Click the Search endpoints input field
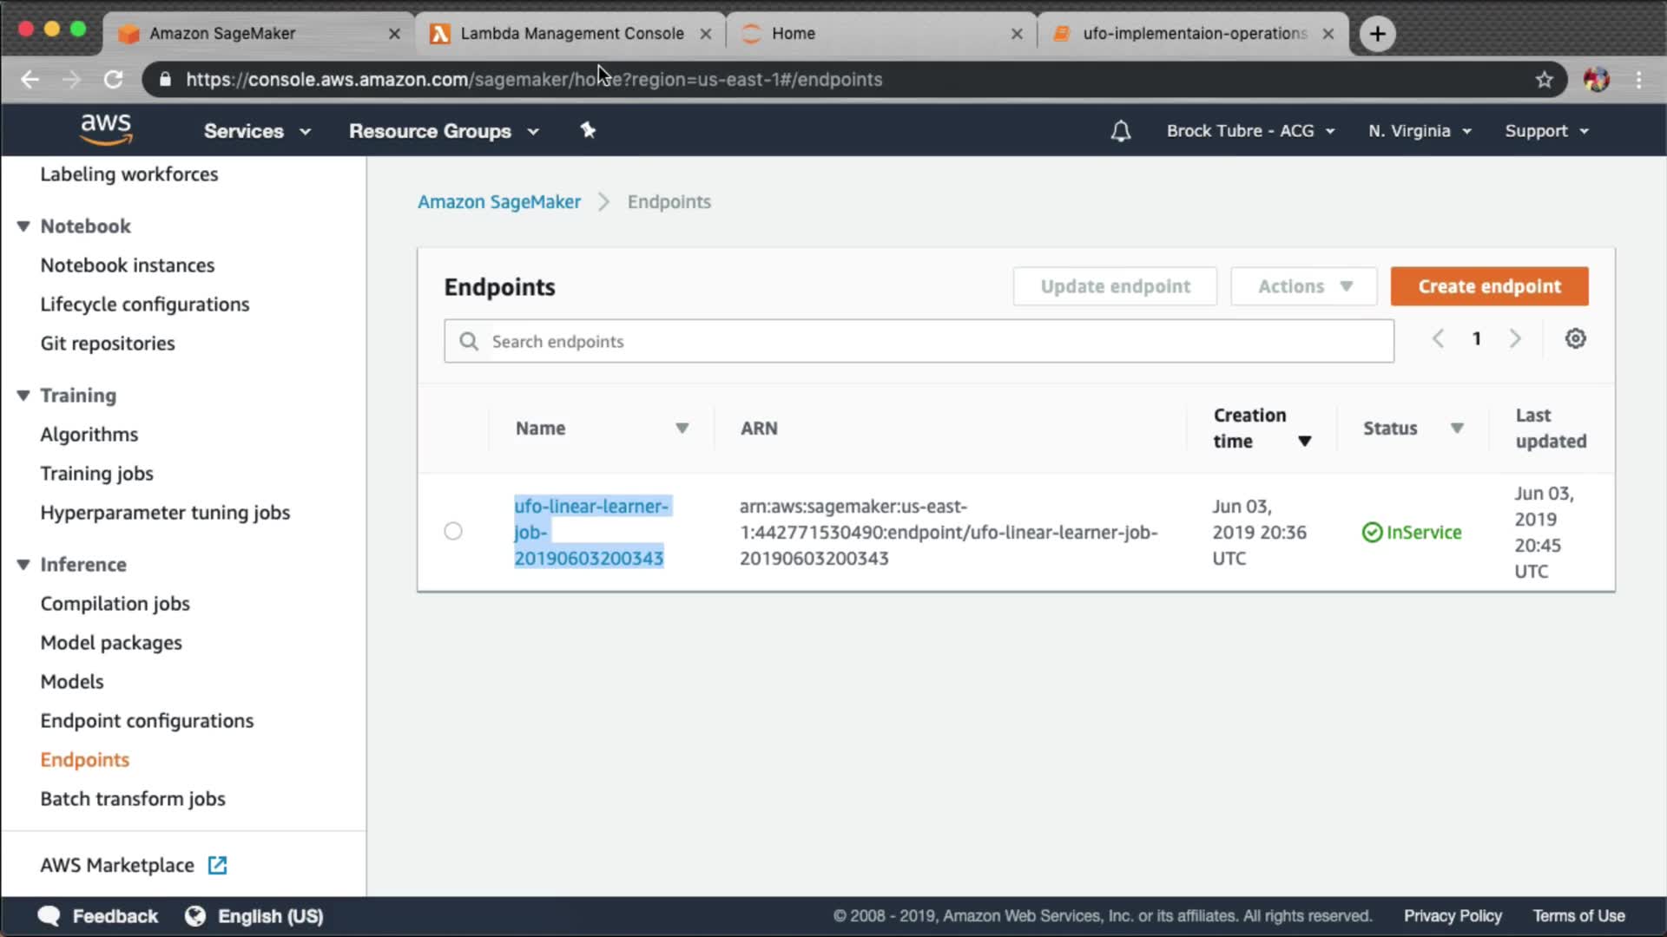1667x937 pixels. point(919,341)
